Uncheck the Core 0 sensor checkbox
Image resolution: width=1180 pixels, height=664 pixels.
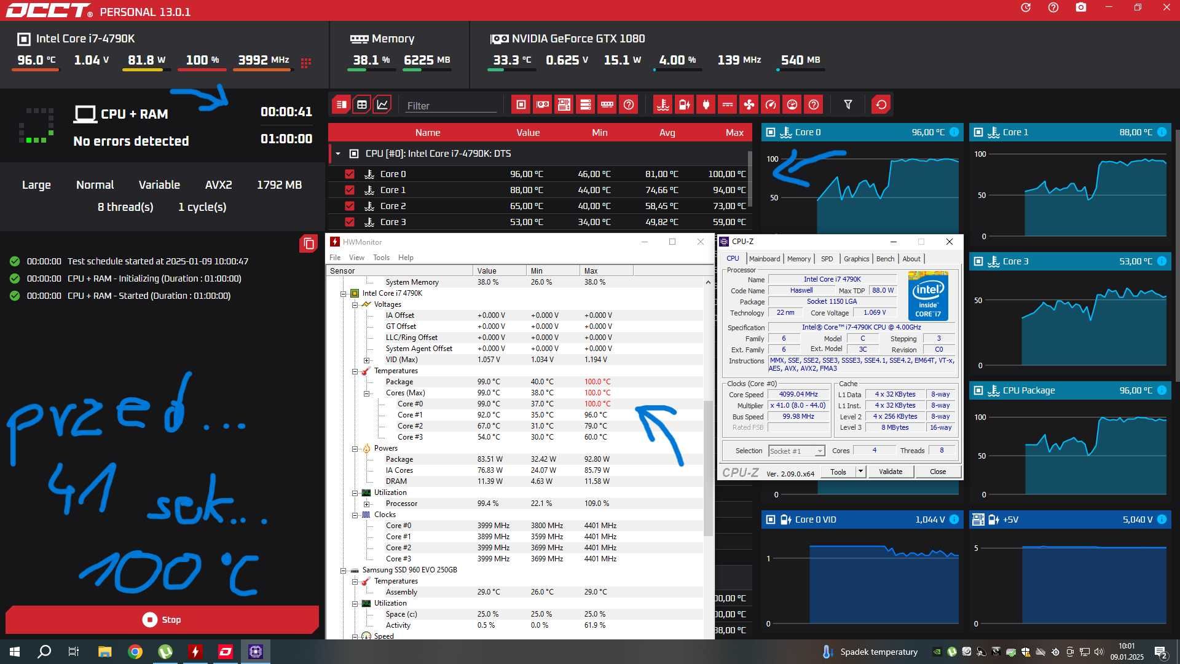click(350, 174)
